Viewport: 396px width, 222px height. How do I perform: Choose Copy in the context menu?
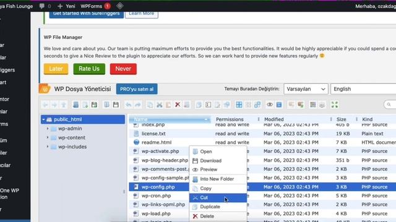point(218,189)
